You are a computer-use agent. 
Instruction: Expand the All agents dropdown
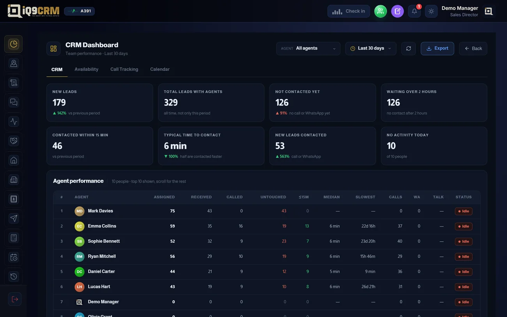pyautogui.click(x=308, y=49)
